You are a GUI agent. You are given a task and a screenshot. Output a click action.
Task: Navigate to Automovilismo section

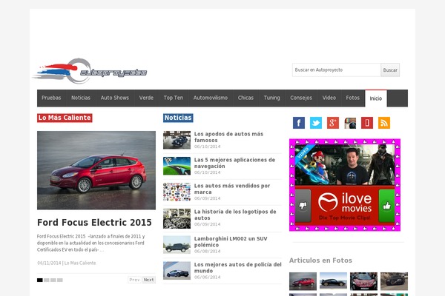(x=211, y=98)
